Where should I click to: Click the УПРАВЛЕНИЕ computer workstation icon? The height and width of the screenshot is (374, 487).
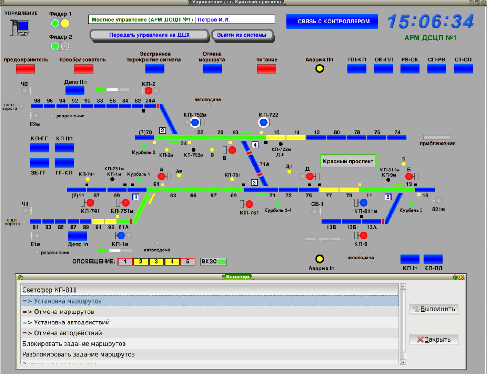tap(19, 28)
